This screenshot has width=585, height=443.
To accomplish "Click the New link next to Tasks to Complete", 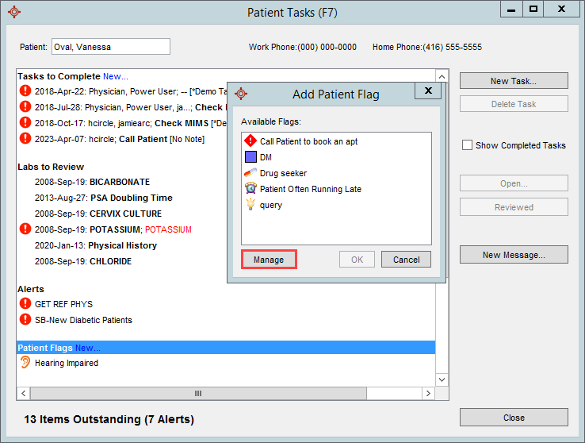I will coord(115,76).
